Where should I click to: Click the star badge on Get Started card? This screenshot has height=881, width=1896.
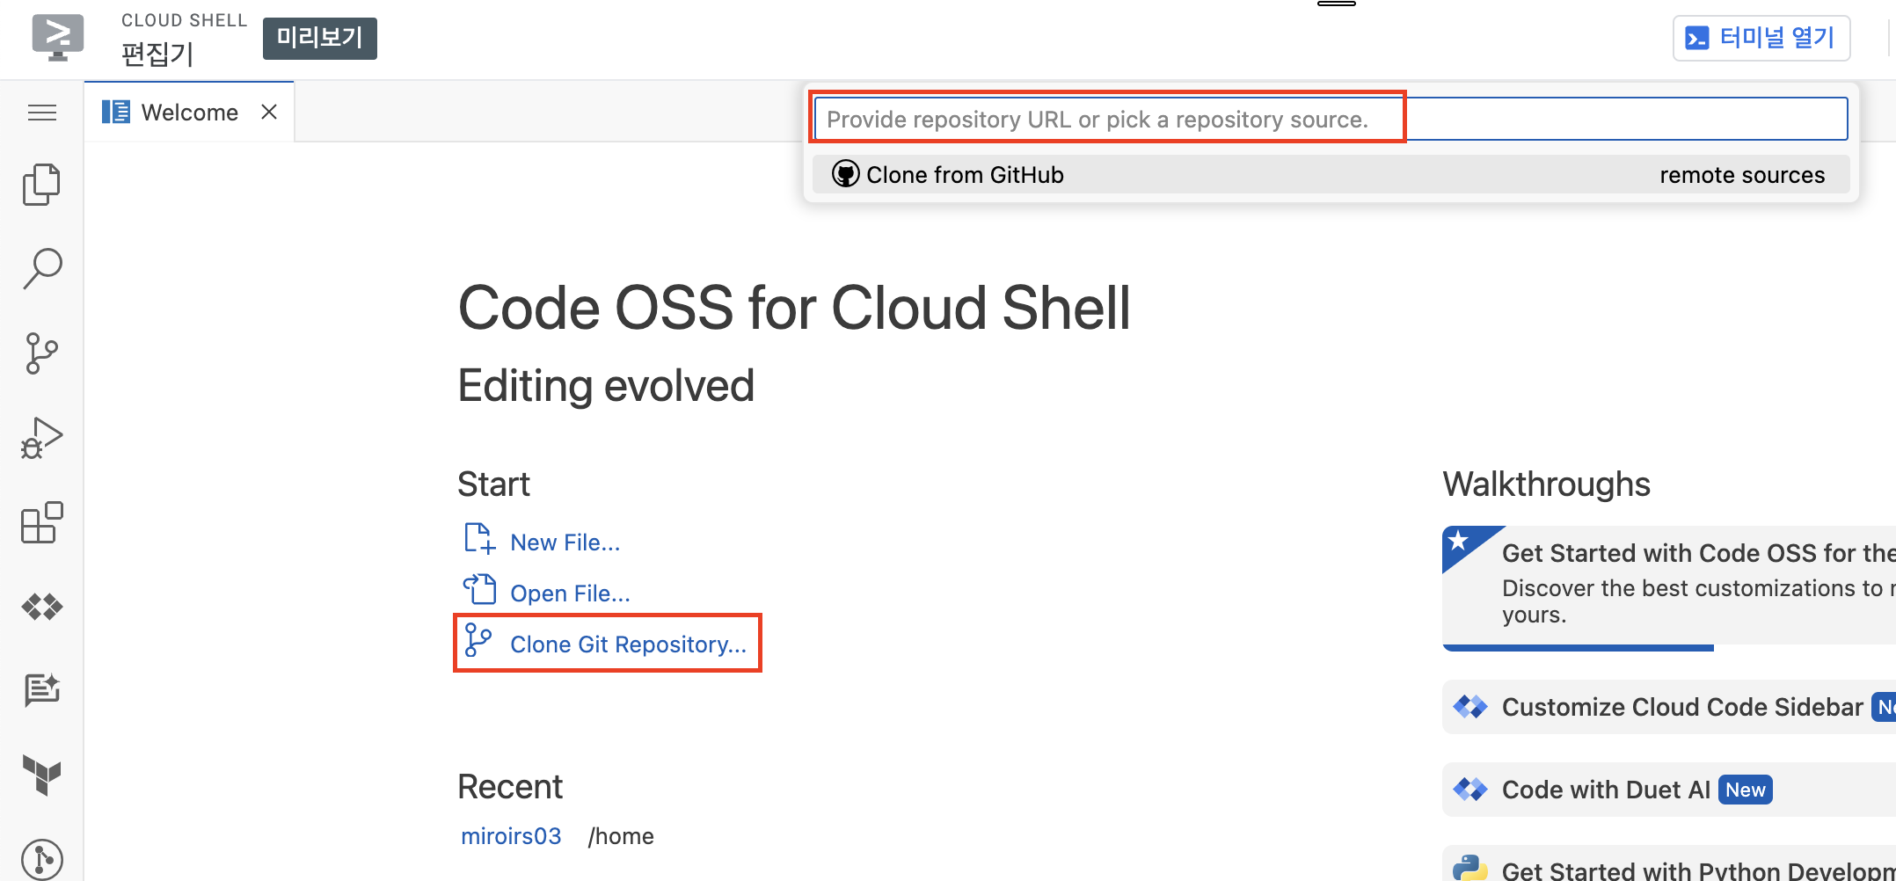(1458, 540)
